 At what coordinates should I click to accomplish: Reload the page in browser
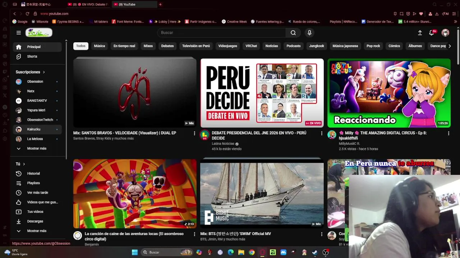click(x=27, y=14)
